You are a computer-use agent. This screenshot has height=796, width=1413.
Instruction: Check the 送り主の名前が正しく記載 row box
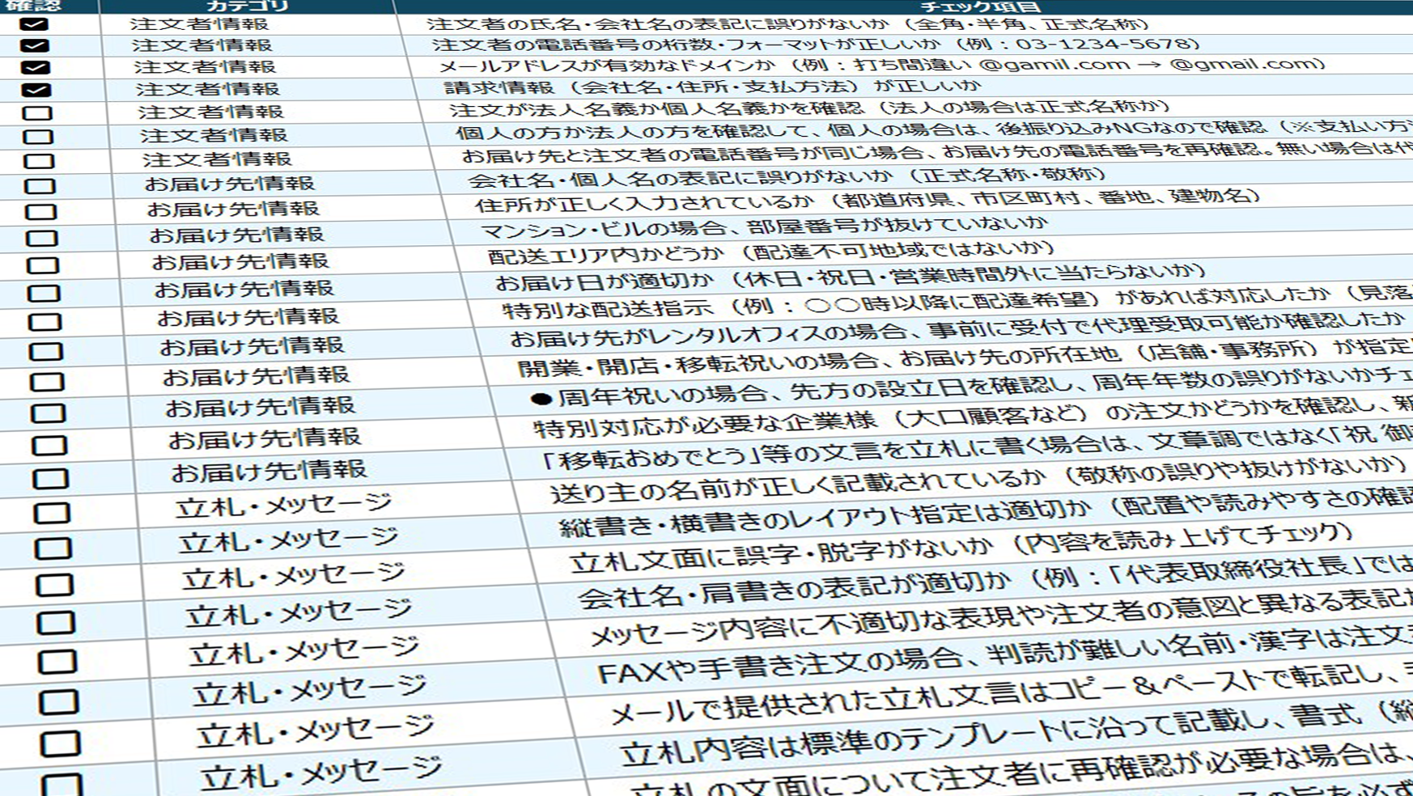coord(52,514)
